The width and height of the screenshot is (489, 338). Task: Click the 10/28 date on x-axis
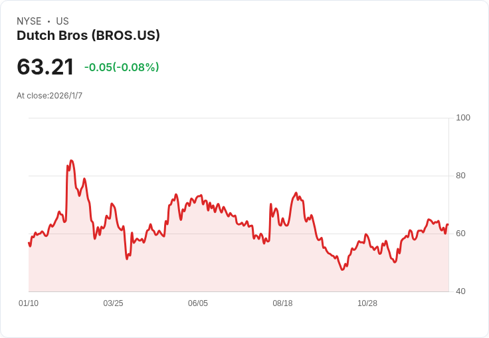pyautogui.click(x=367, y=303)
